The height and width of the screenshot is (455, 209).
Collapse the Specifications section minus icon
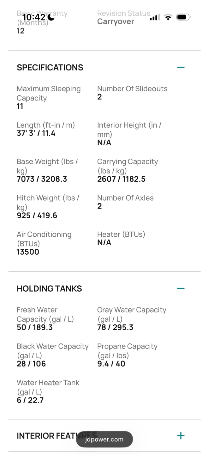tap(181, 67)
